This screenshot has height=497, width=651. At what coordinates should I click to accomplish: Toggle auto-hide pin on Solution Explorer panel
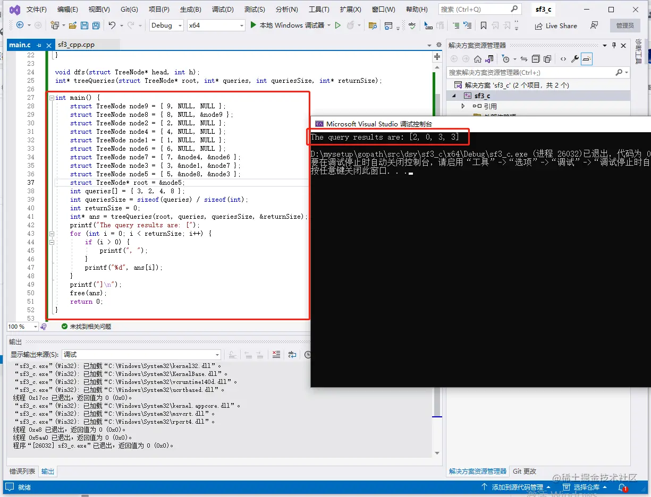614,46
